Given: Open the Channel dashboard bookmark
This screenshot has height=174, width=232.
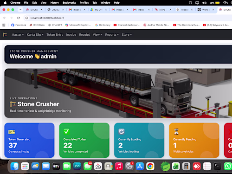Looking at the screenshot, I should 127,25.
